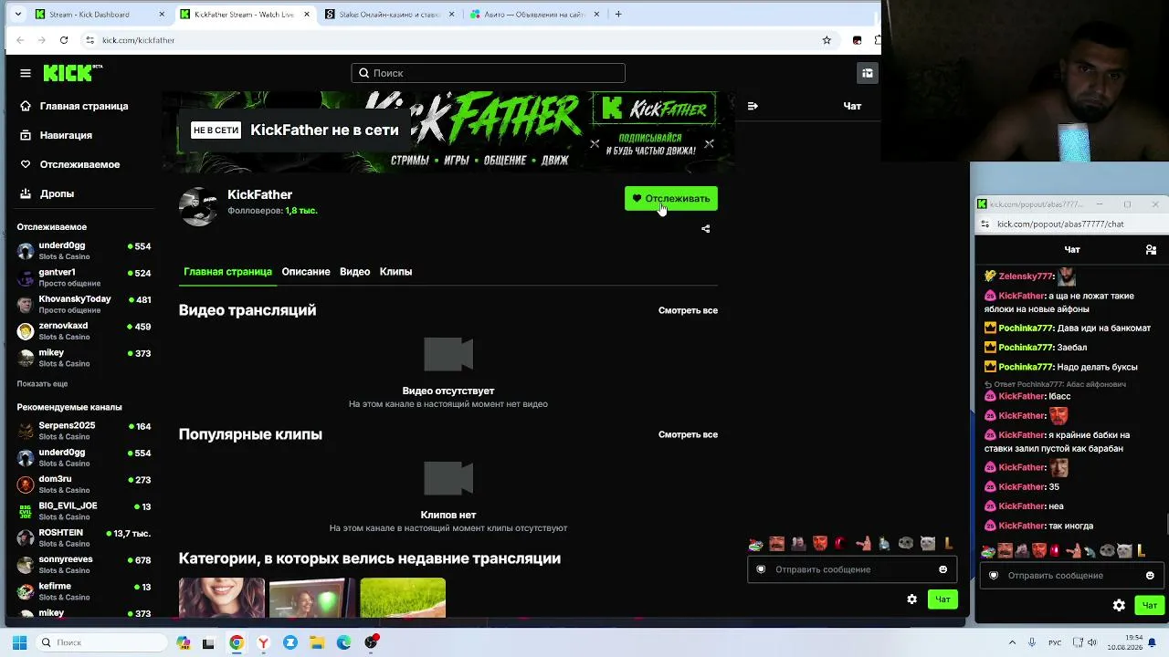The width and height of the screenshot is (1169, 657).
Task: Select the 'Клипы' channel tab
Action: 395,272
